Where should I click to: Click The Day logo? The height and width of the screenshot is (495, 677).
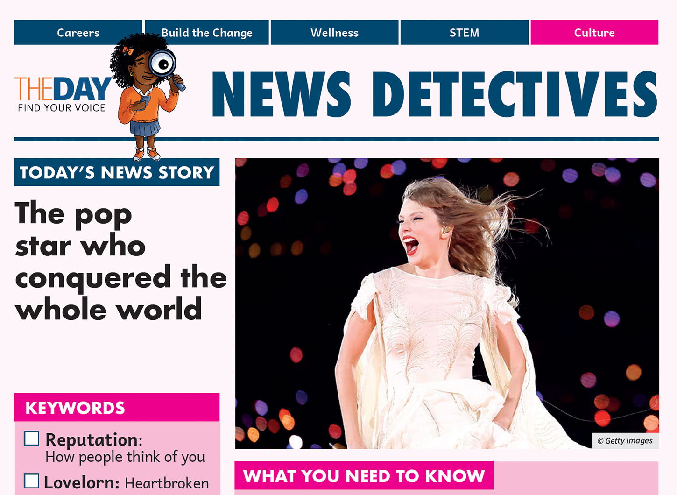click(63, 89)
